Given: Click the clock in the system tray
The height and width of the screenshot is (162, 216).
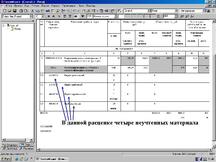Looking at the screenshot, I should (211, 159).
